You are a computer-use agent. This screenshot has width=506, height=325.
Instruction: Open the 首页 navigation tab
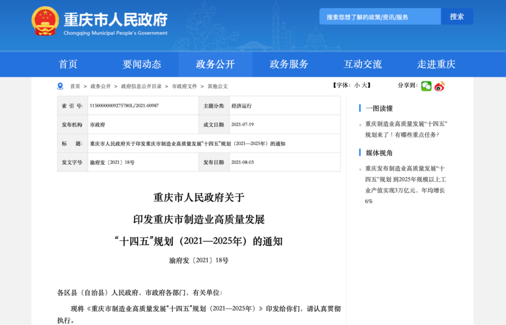point(68,64)
